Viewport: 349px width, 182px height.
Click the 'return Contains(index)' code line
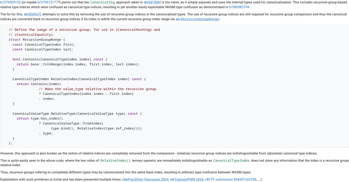[x=39, y=84]
